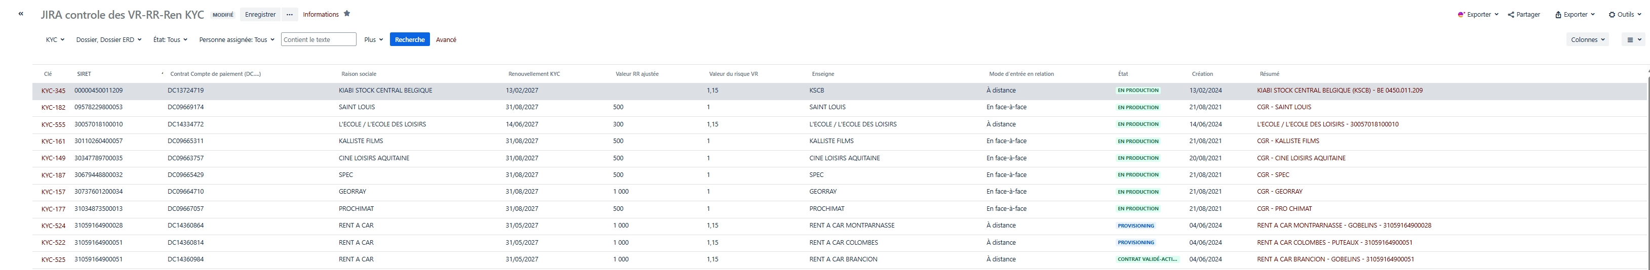Click the Partager share icon
The image size is (1650, 270).
pyautogui.click(x=1510, y=14)
